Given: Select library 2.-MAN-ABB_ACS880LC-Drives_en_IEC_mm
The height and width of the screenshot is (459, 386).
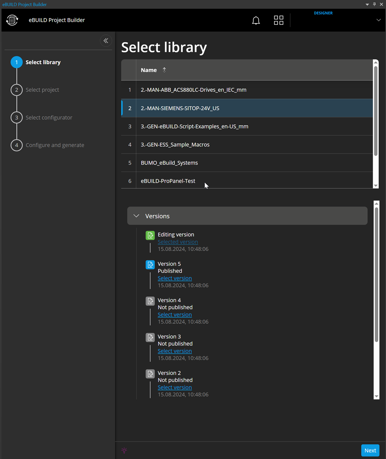Looking at the screenshot, I should [247, 90].
